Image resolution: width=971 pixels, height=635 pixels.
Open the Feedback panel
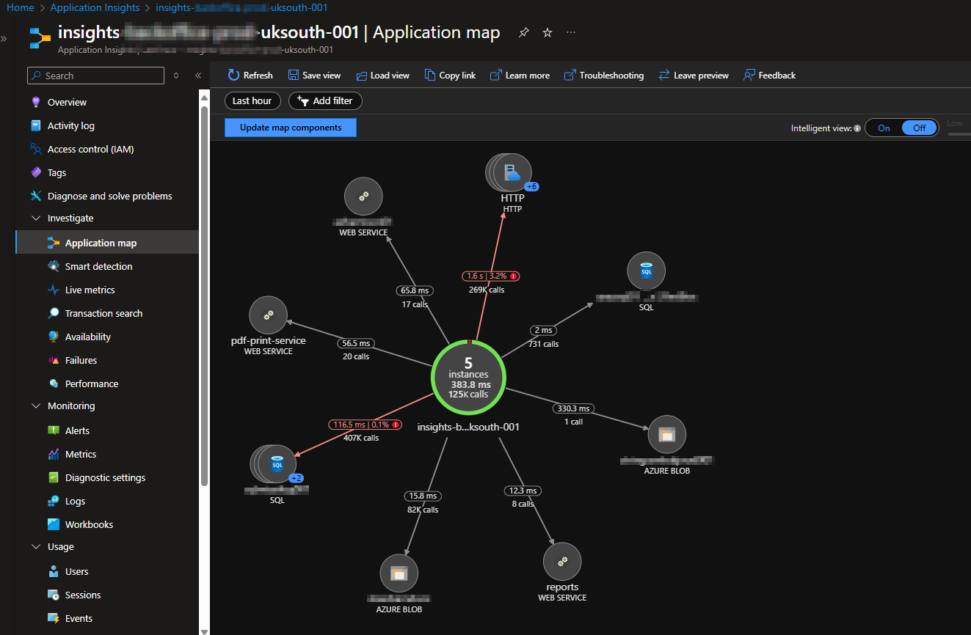[x=769, y=75]
